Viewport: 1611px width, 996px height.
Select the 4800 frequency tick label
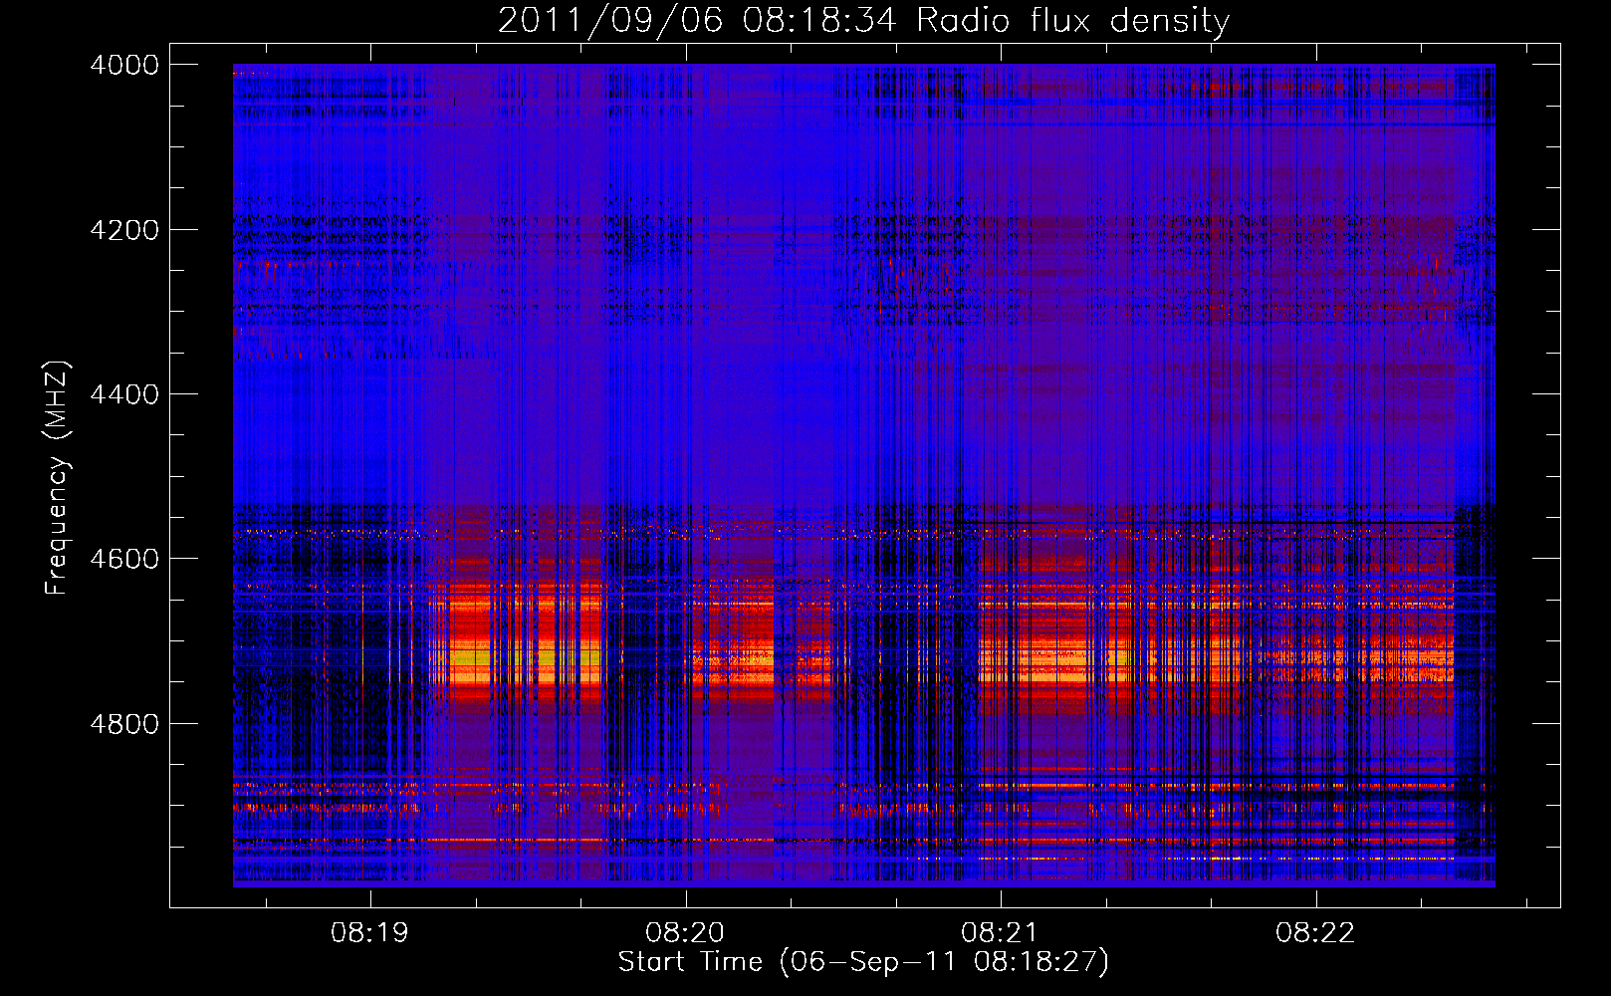tap(124, 723)
